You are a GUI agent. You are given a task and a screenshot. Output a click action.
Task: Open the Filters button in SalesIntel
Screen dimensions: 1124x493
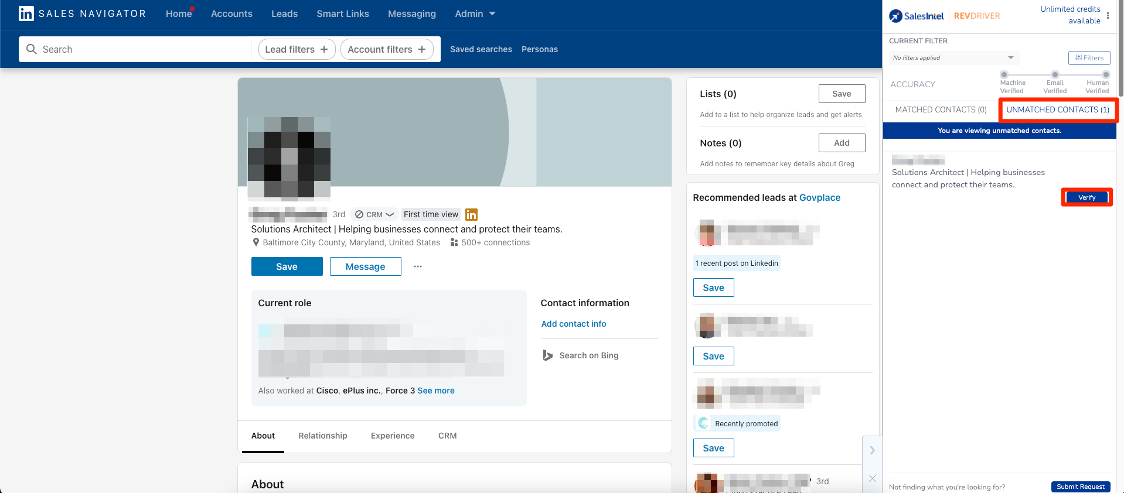tap(1089, 57)
